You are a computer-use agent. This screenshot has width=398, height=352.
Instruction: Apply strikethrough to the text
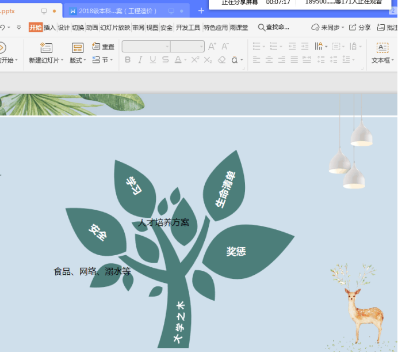point(165,60)
